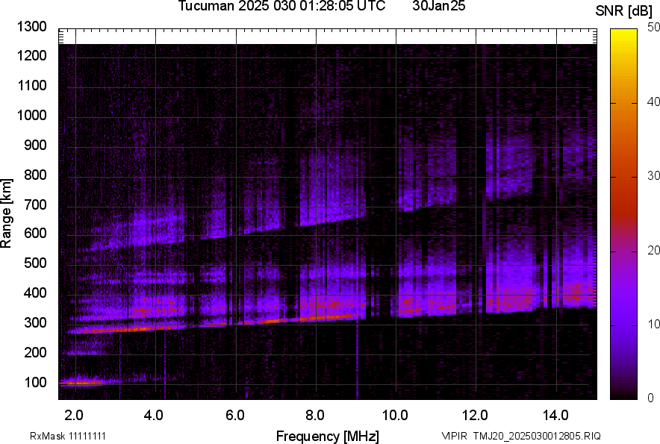This screenshot has height=444, width=660.
Task: Select the SNR [dB] colorbar label
Action: click(625, 10)
